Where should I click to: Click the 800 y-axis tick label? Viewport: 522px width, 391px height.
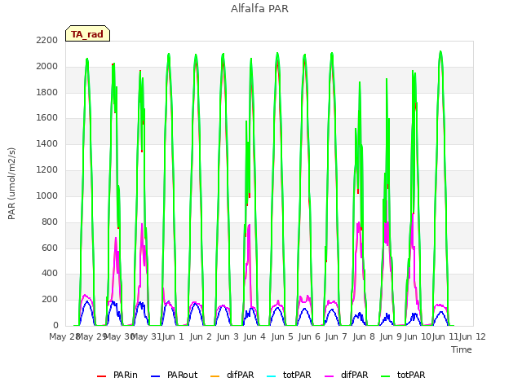[50, 222]
